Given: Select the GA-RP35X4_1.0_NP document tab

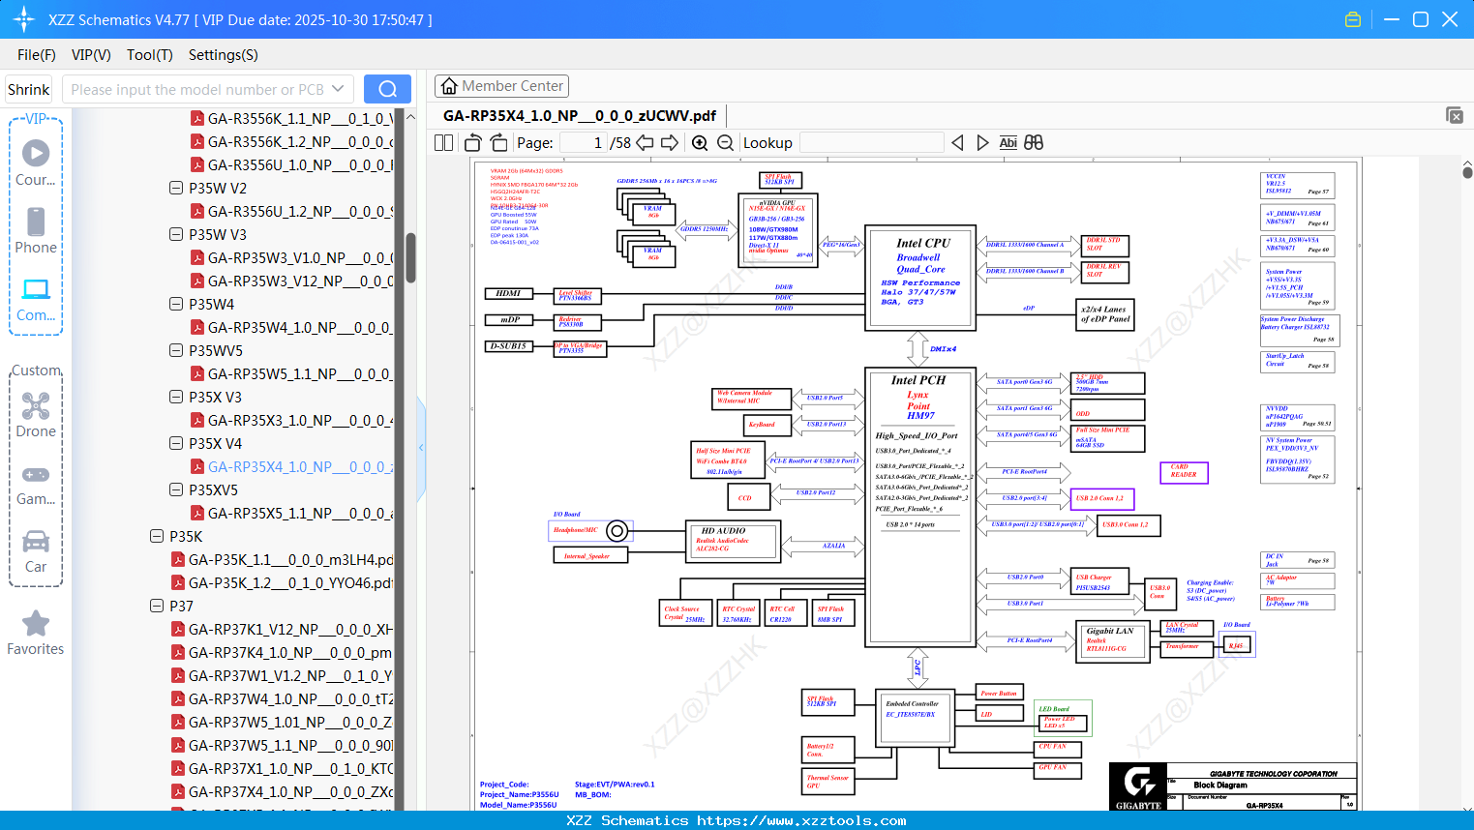Looking at the screenshot, I should point(580,115).
